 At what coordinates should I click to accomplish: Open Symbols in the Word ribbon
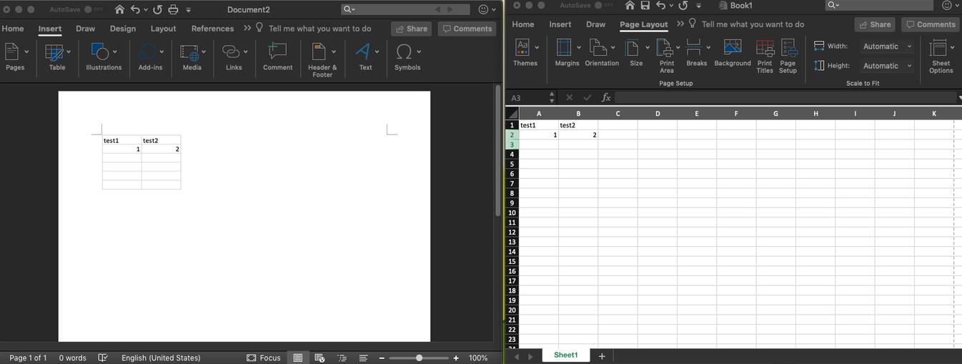407,57
